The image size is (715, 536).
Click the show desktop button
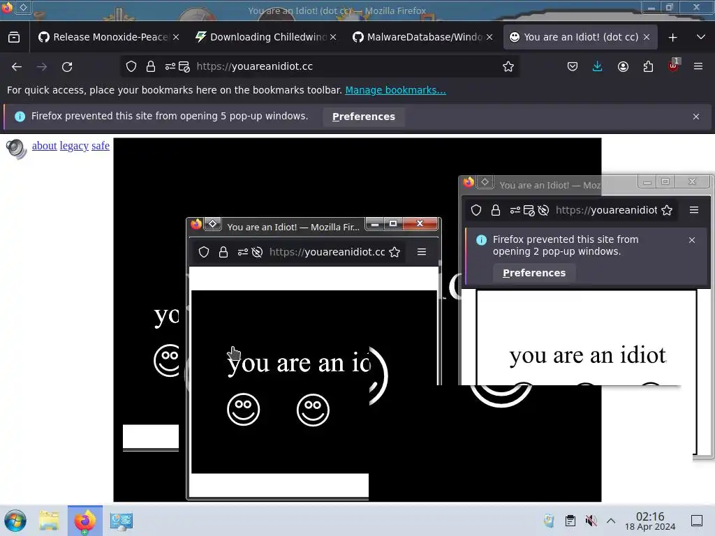coord(697,521)
